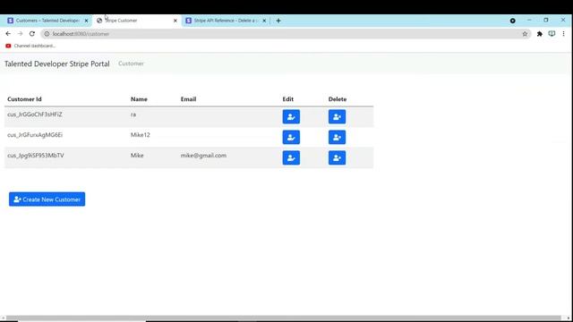Screen dimensions: 573x322
Task: Select customer ID cus_Jpg9iSF953MbTV
Action: pos(36,155)
